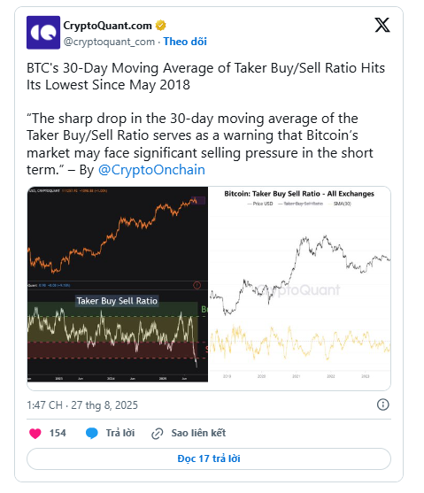The height and width of the screenshot is (493, 424).
Task: Open the white Bitcoin All Exchanges chart image
Action: (x=299, y=284)
